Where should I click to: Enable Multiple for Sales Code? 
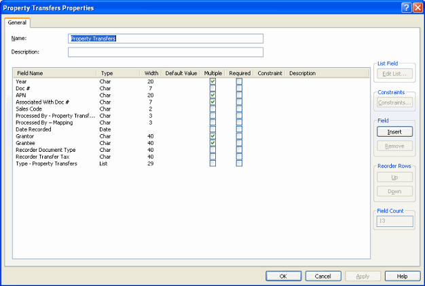click(212, 108)
